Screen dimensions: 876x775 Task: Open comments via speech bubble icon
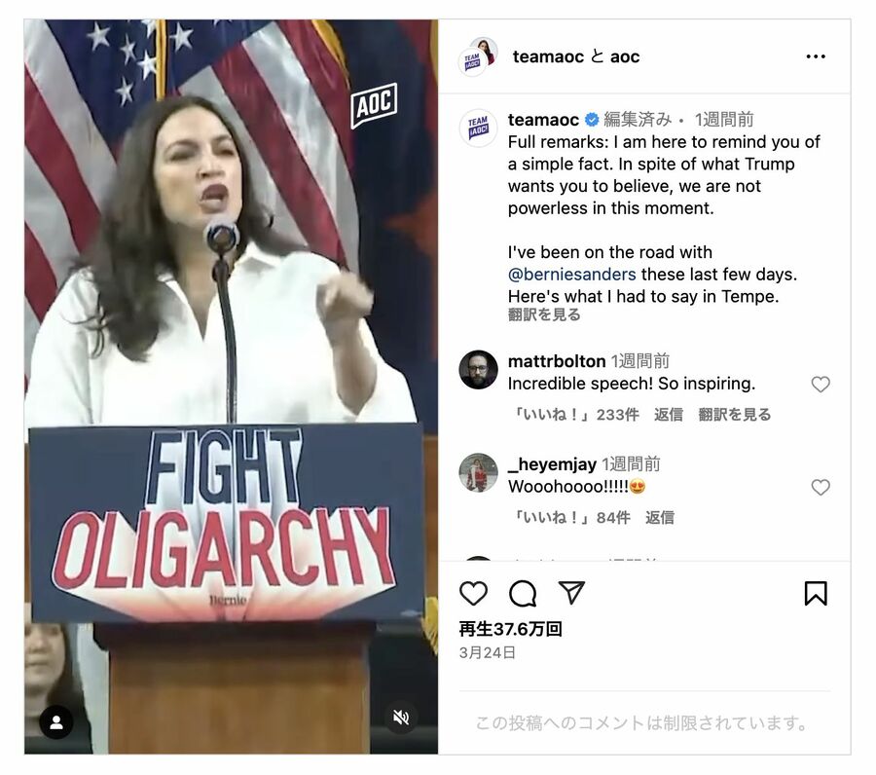(x=523, y=593)
